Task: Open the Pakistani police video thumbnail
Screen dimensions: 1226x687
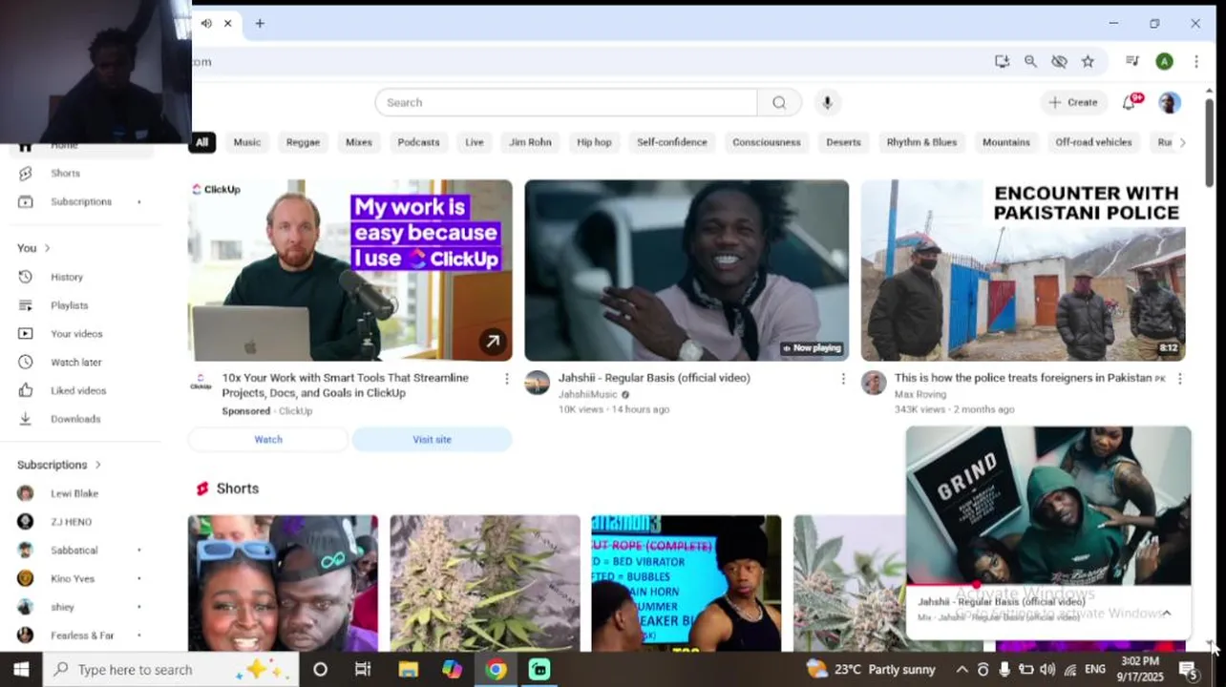Action: (x=1024, y=270)
